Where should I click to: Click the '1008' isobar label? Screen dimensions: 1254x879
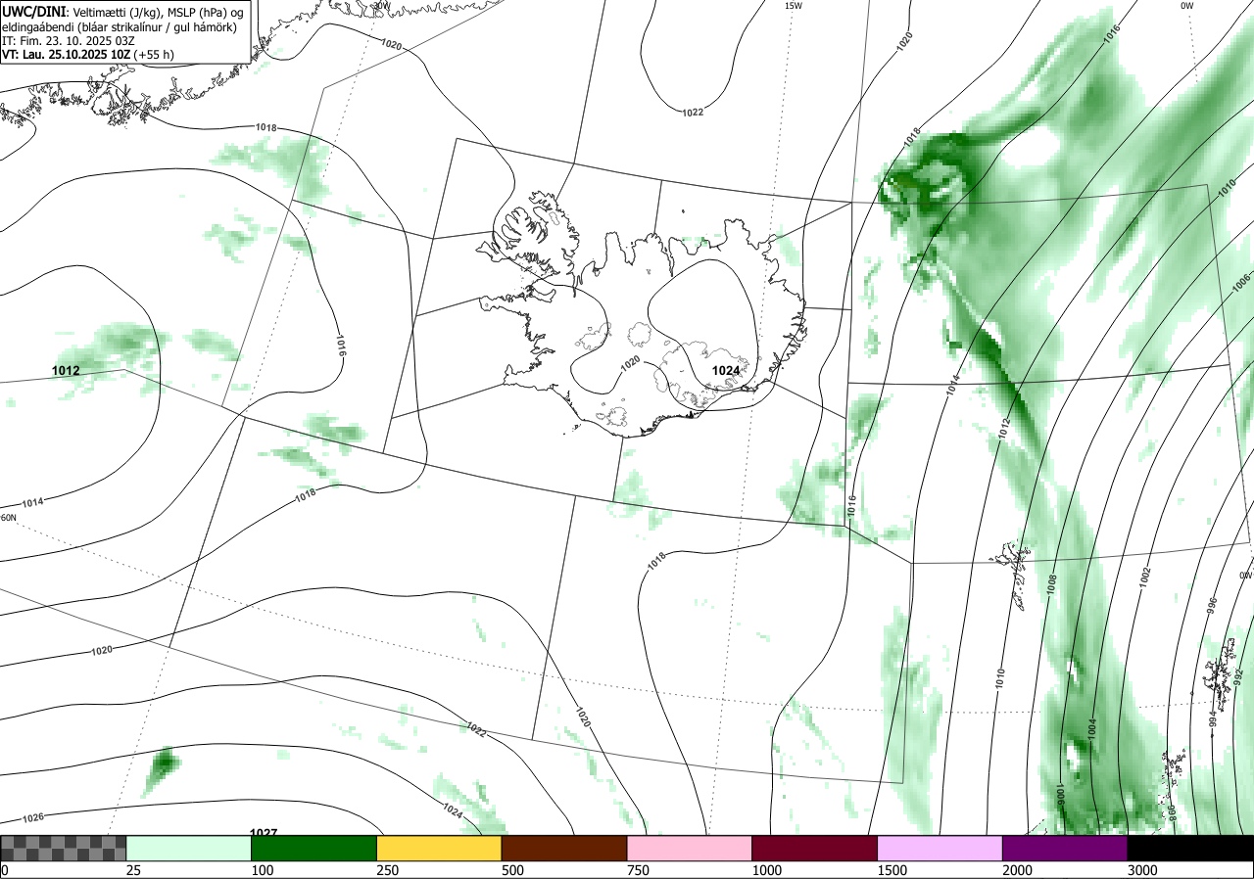tap(1051, 585)
